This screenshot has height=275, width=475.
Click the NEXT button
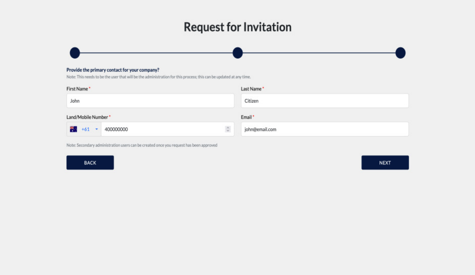[385, 163]
